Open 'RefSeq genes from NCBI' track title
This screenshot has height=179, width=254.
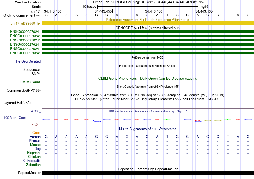tap(148, 57)
